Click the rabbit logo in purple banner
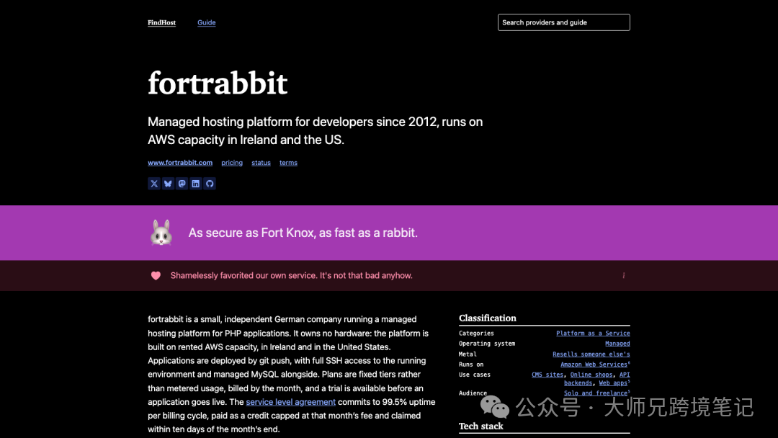 coord(161,232)
